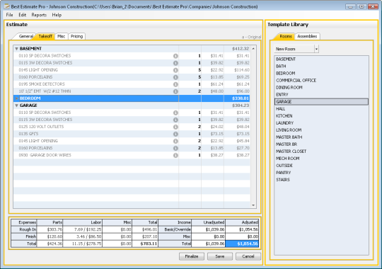This screenshot has height=269, width=382.
Task: Select the 0930 GARAGE DOOR WIRES row label
Action: coord(45,155)
